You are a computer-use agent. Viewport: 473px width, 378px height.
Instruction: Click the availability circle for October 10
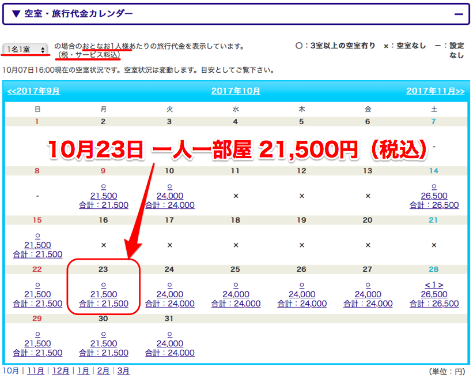click(169, 187)
